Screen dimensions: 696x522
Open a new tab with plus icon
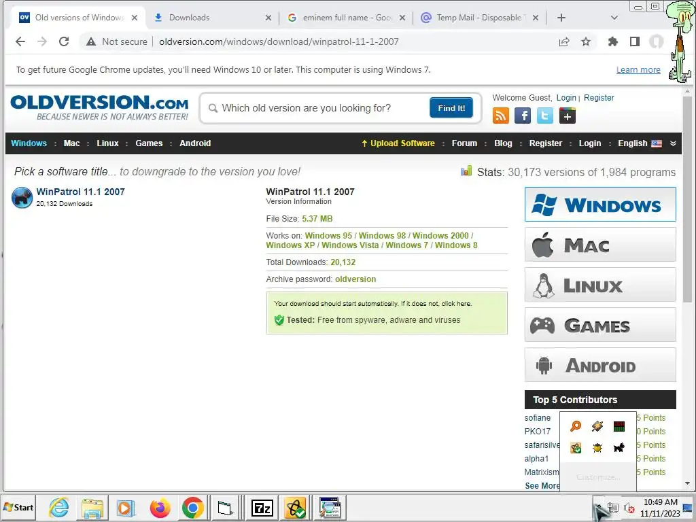561,18
